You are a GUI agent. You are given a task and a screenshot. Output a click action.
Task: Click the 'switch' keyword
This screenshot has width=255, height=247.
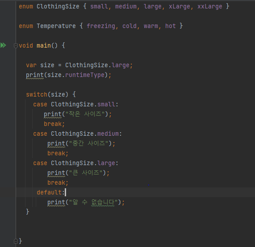37,94
